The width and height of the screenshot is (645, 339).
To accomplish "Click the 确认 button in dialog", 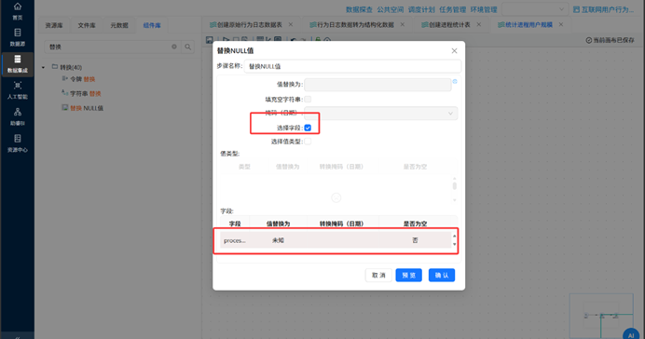I will 442,275.
